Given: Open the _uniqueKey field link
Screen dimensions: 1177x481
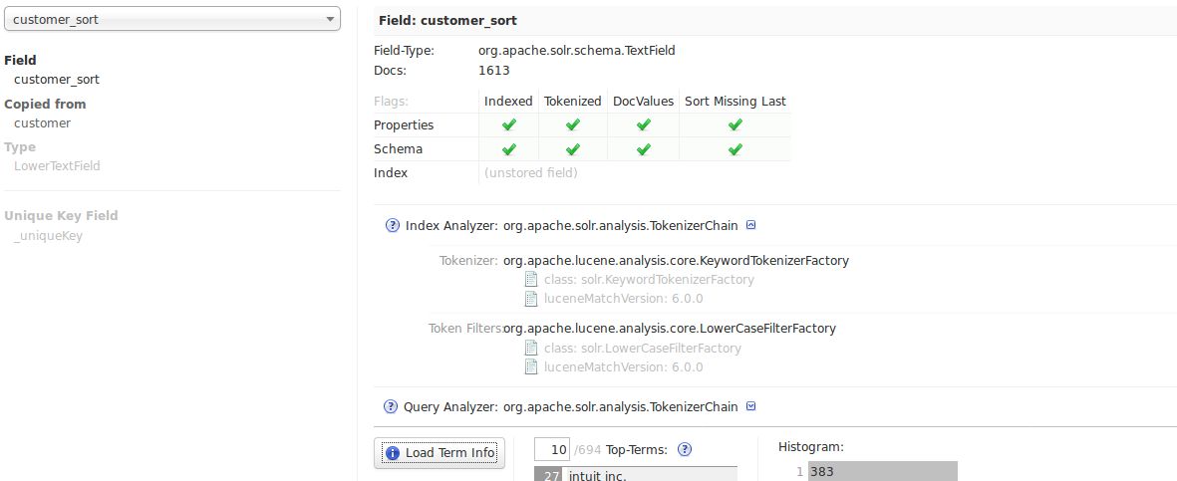Looking at the screenshot, I should 48,236.
